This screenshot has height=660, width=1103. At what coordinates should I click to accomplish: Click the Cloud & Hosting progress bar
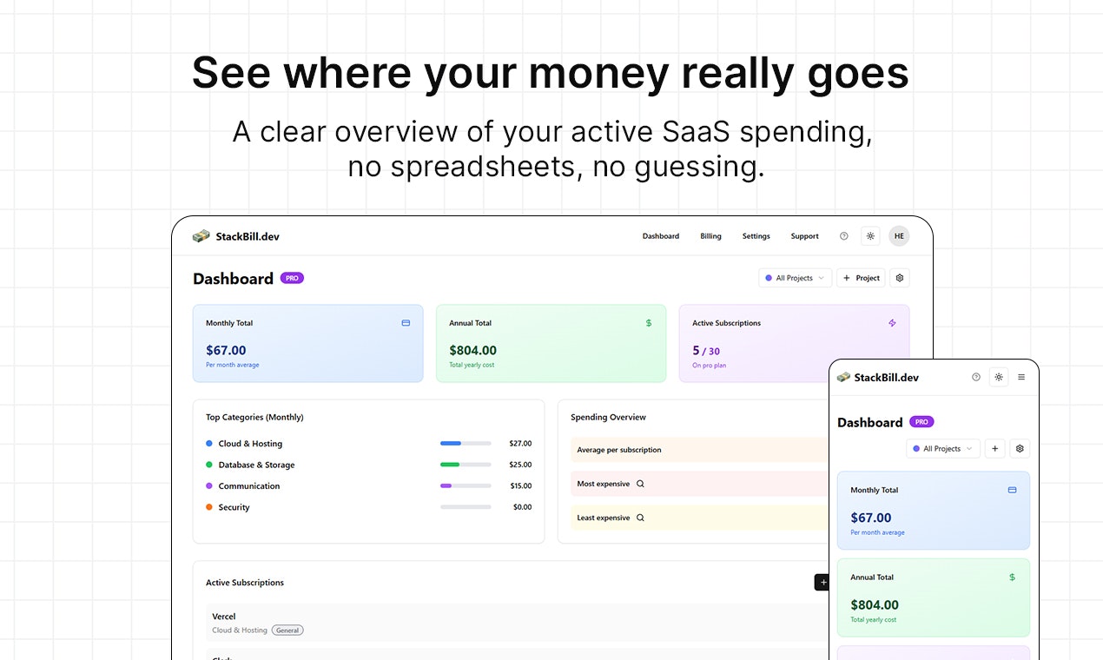tap(466, 444)
